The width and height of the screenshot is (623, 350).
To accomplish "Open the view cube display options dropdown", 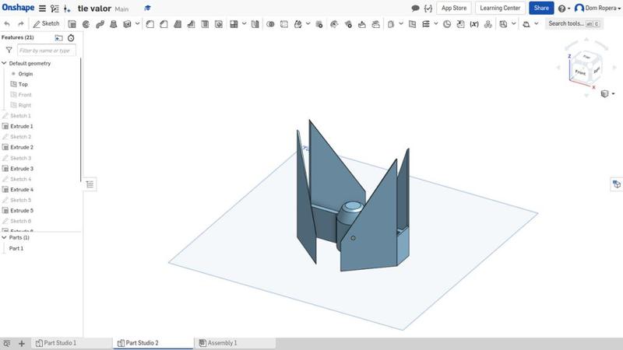I will [607, 93].
